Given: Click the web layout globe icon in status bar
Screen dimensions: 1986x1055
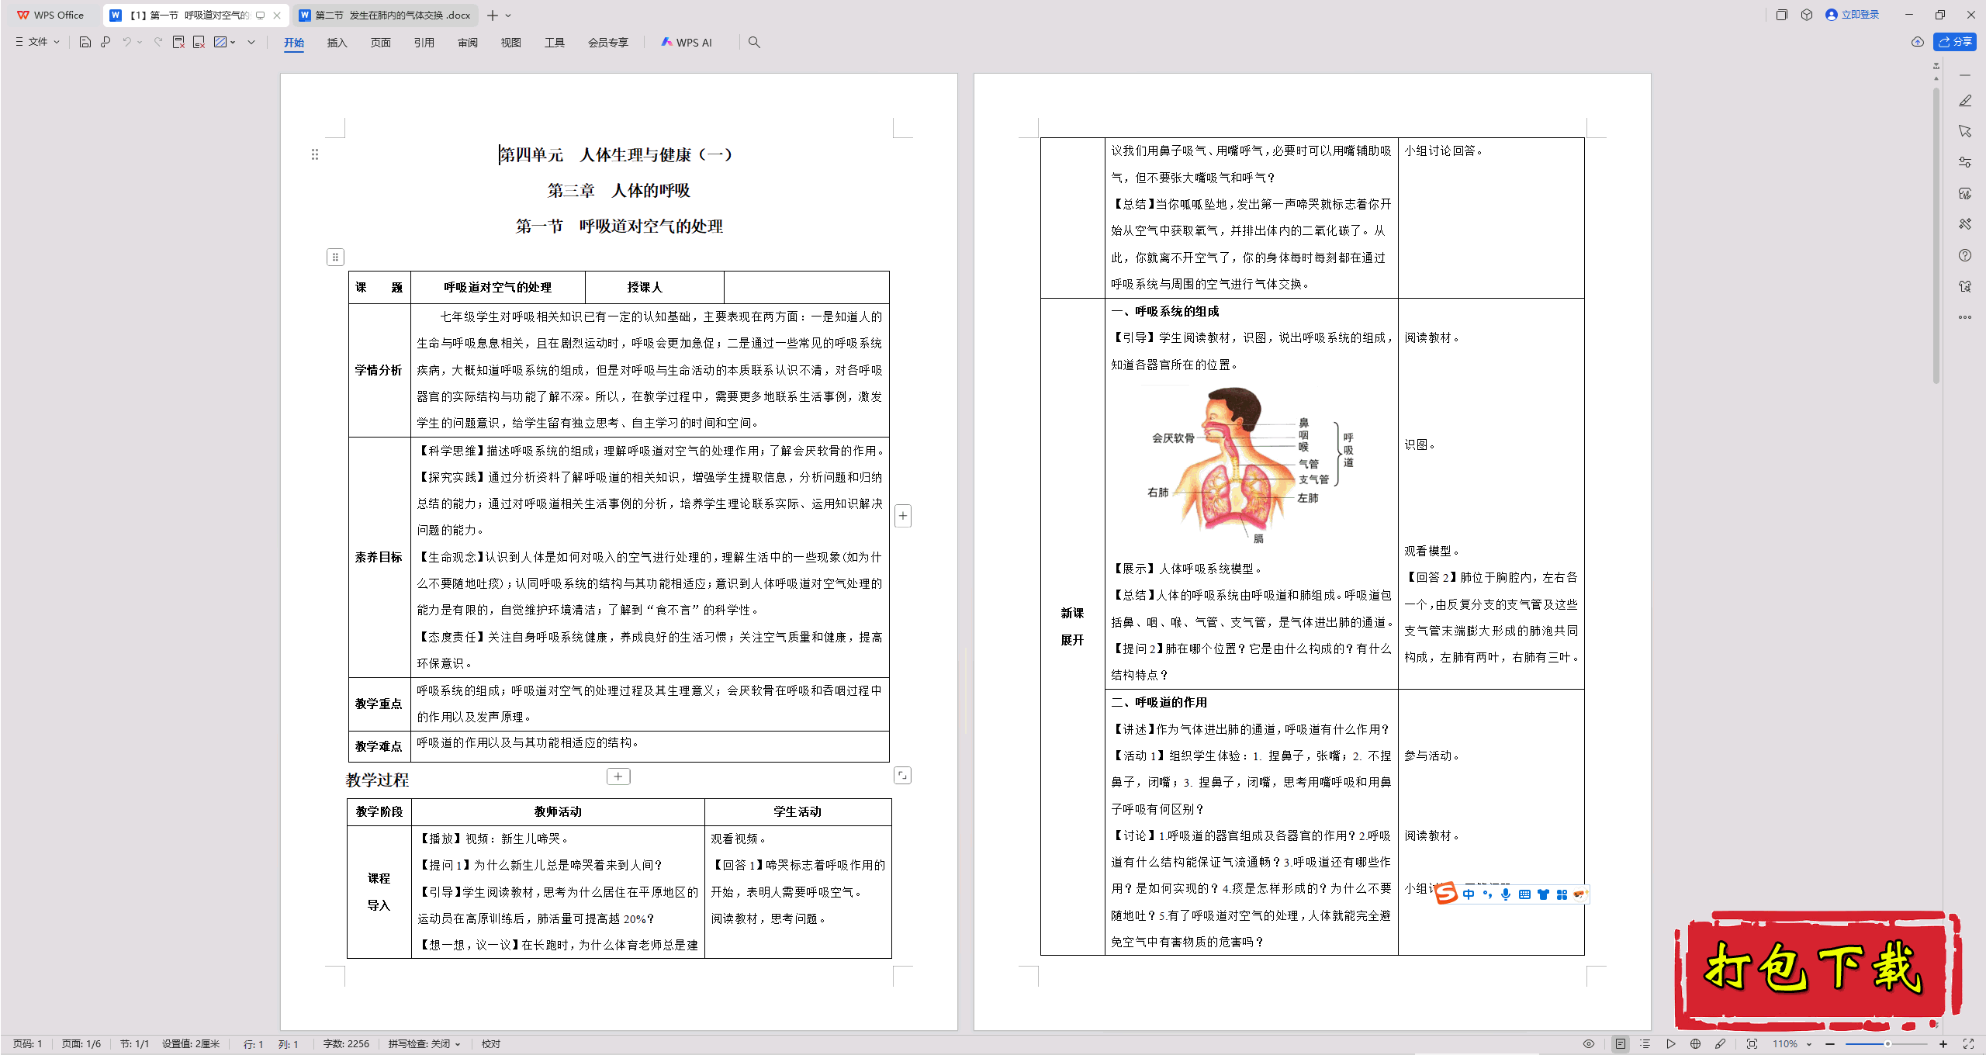Looking at the screenshot, I should tap(1696, 1044).
